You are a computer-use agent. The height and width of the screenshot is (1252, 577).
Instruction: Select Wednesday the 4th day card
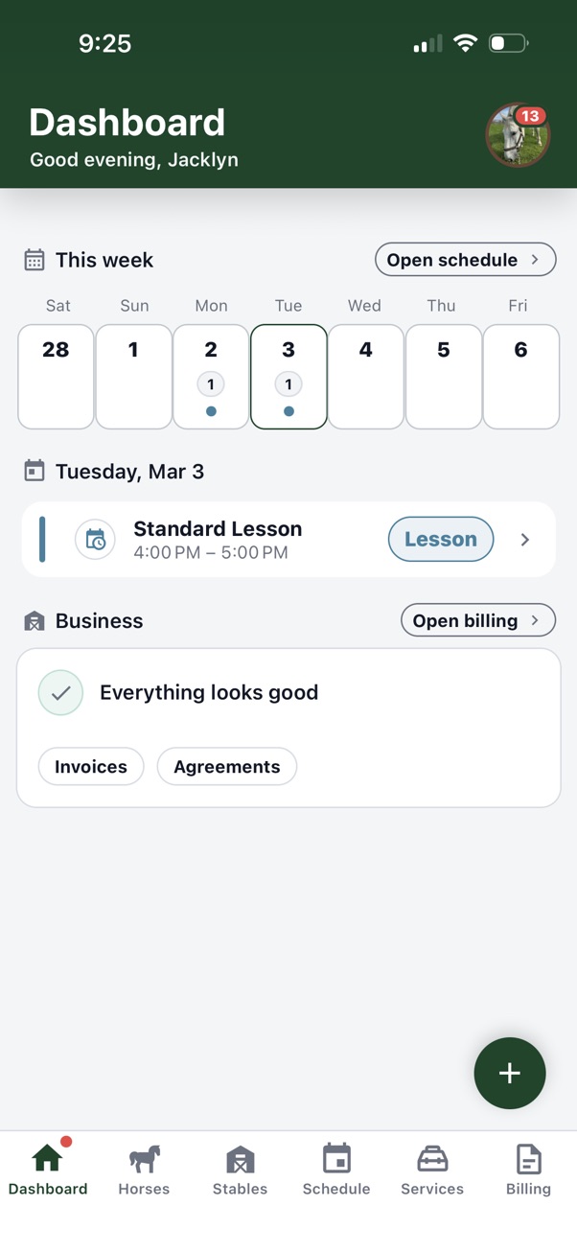(366, 377)
